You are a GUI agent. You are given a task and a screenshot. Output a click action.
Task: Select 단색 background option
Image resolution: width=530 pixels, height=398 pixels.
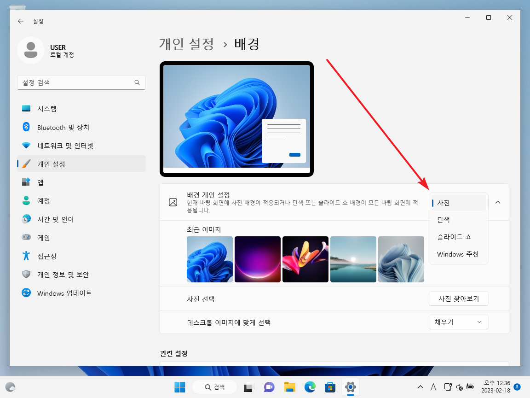(443, 220)
